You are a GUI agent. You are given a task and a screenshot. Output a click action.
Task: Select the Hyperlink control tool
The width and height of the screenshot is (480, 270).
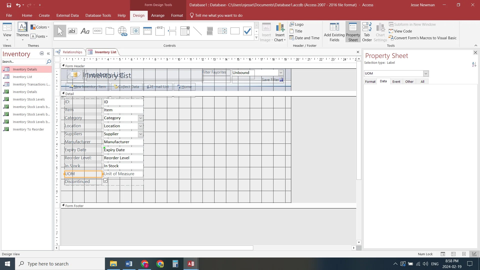(x=122, y=31)
